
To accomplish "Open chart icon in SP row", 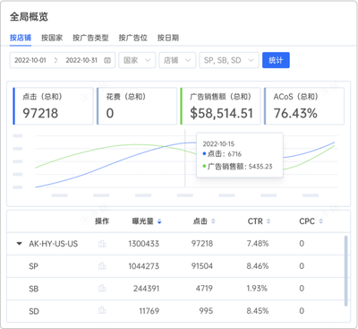I will pos(102,266).
